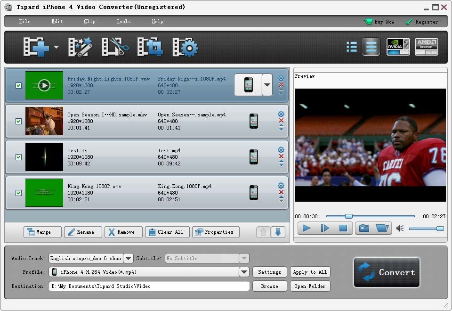
Task: Switch to detailed list view icon
Action: click(x=371, y=47)
